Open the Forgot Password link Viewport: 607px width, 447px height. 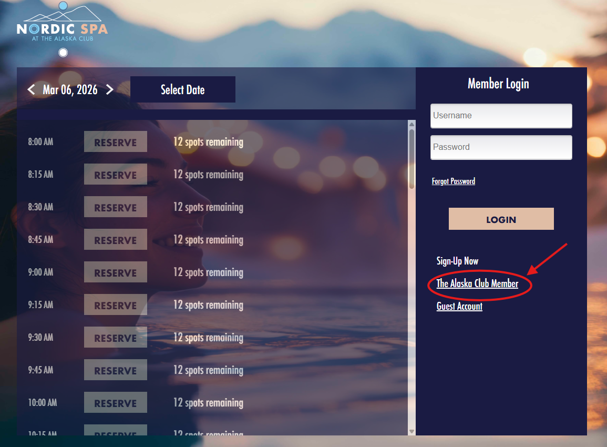tap(453, 181)
